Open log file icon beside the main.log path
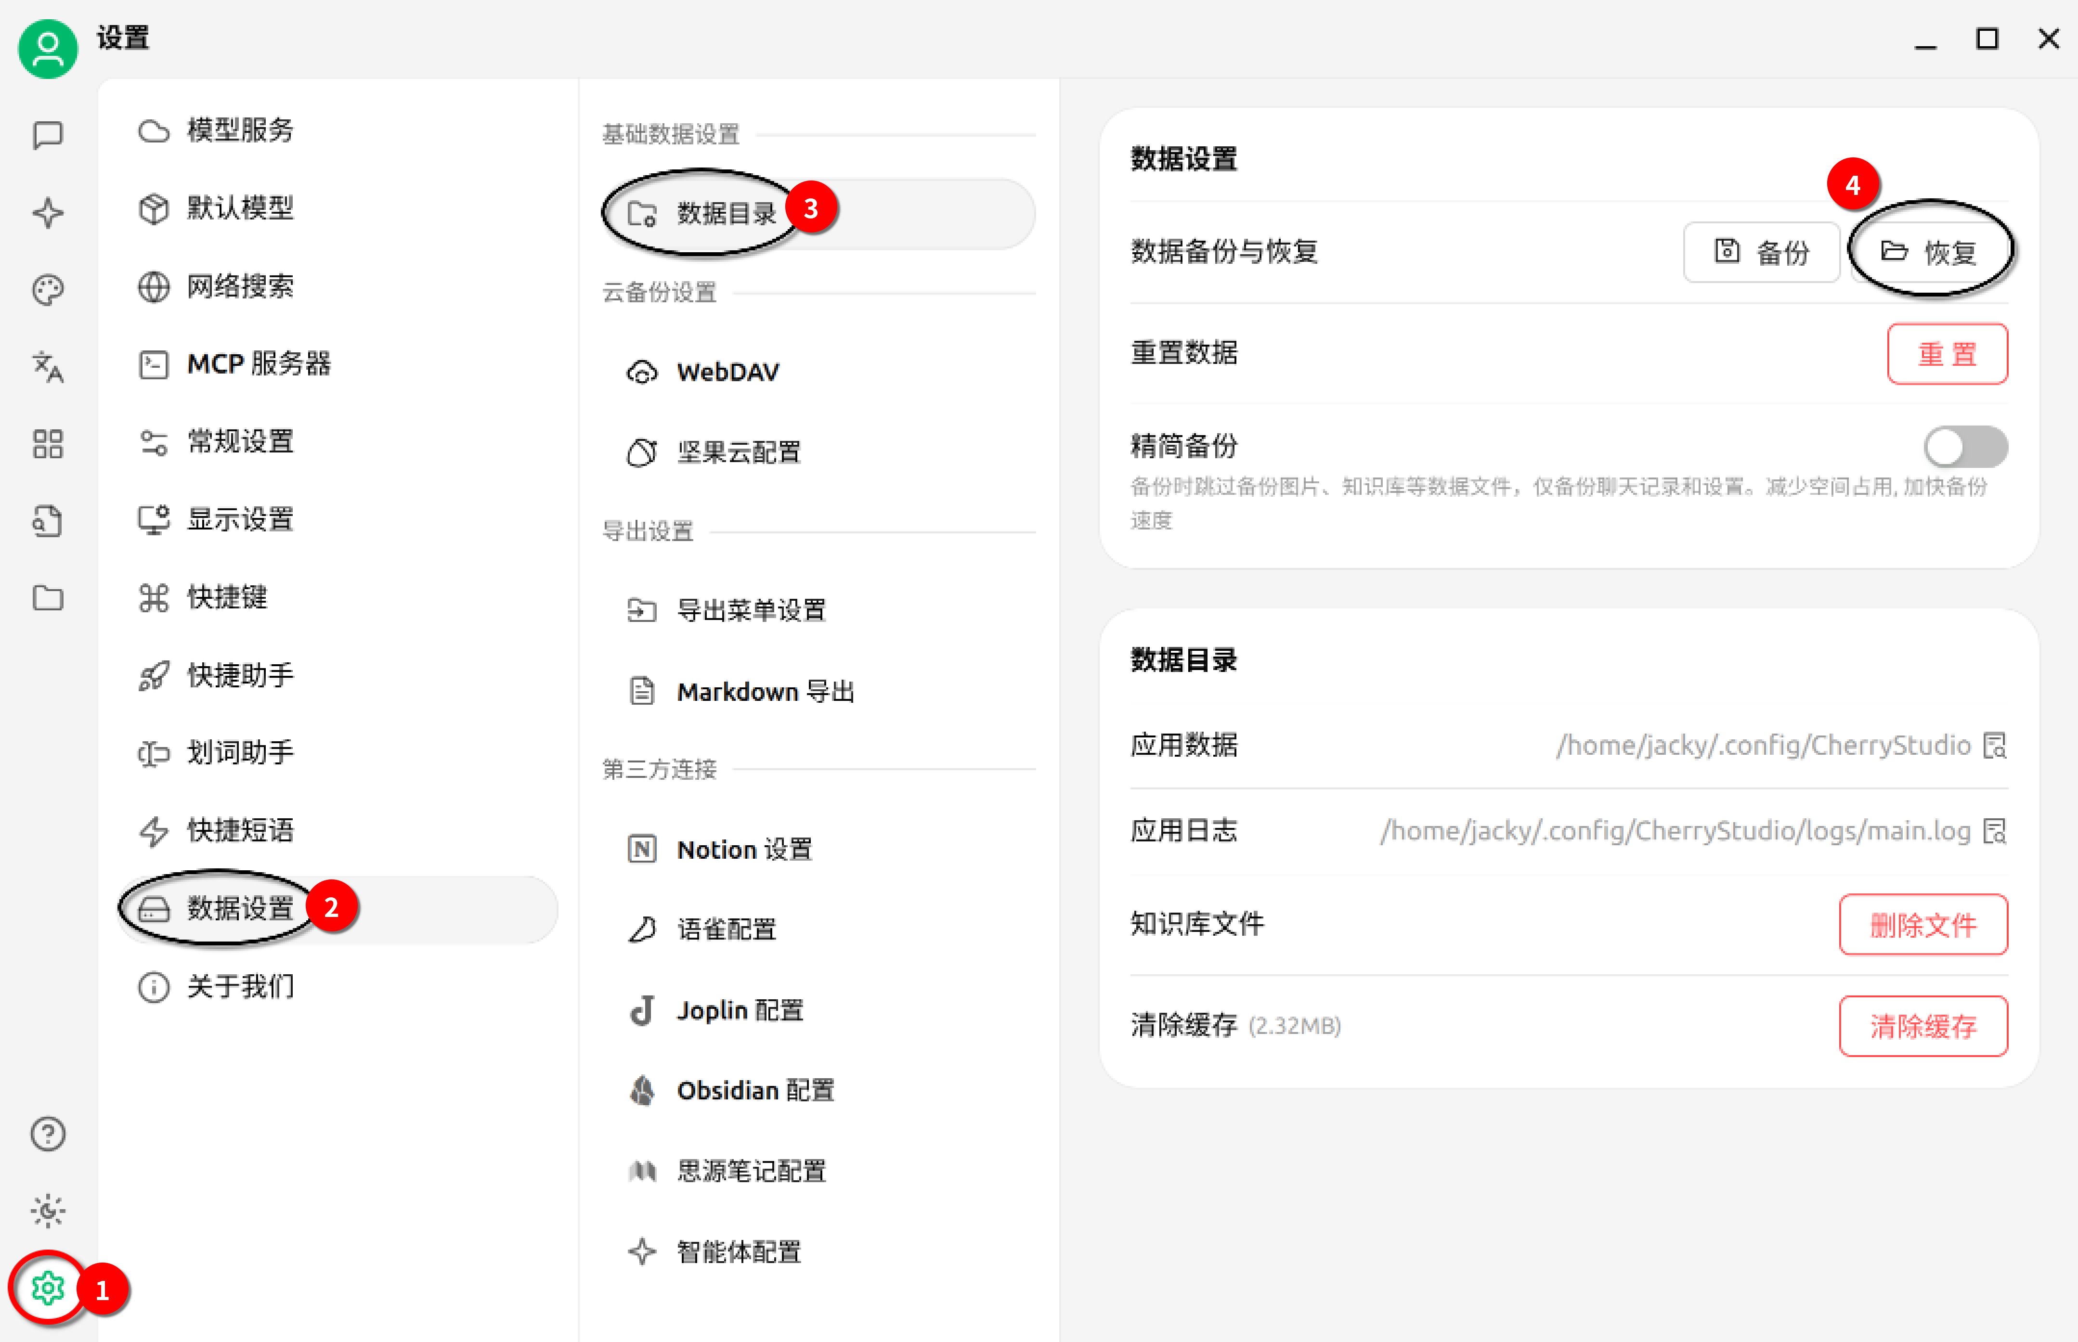 [1995, 830]
